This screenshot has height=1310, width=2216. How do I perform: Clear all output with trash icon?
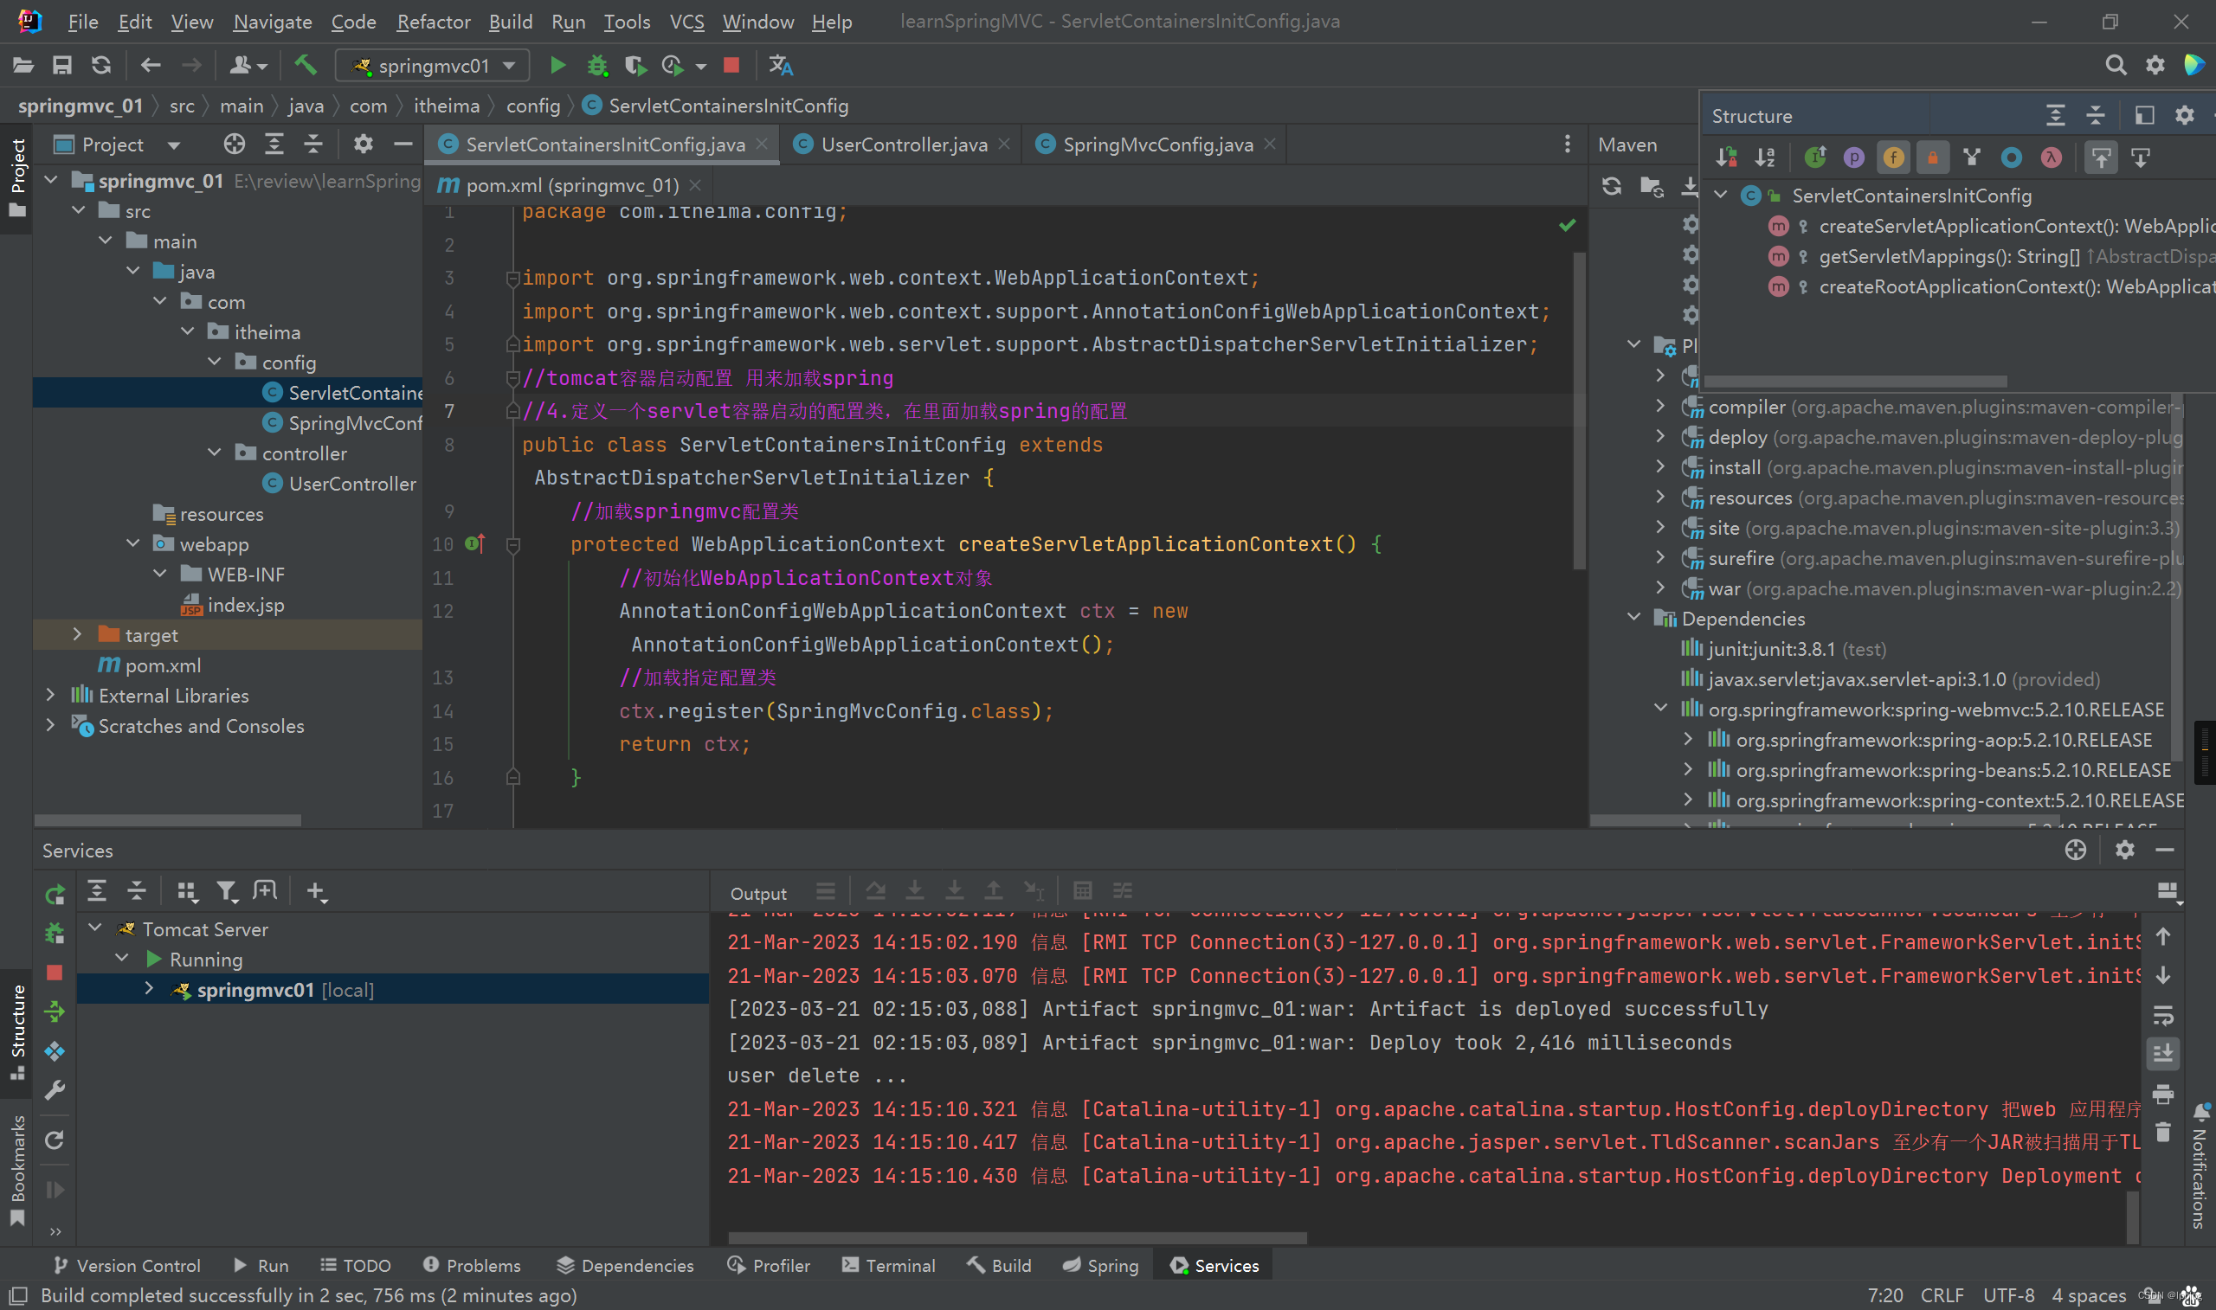[x=2162, y=1131]
